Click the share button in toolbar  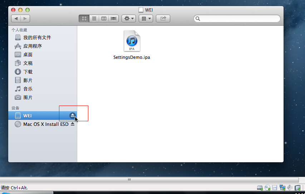[163, 19]
